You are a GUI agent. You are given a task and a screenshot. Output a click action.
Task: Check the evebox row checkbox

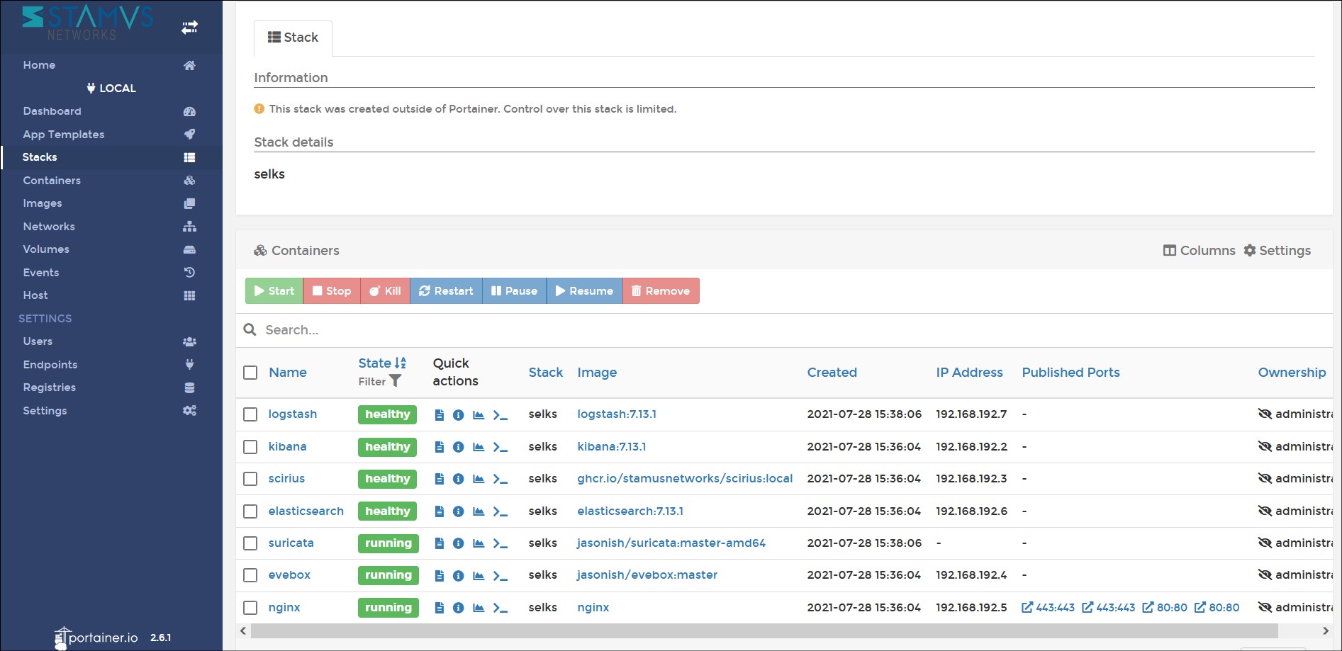tap(250, 575)
